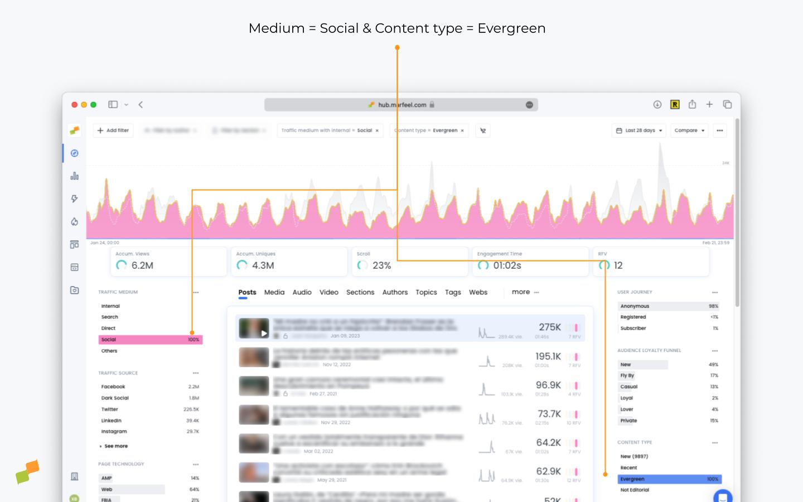
Task: Switch to the Authors tab
Action: 395,292
